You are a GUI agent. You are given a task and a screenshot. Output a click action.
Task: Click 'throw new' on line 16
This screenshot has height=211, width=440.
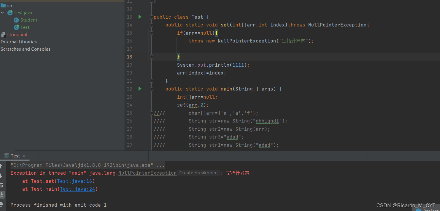point(202,41)
